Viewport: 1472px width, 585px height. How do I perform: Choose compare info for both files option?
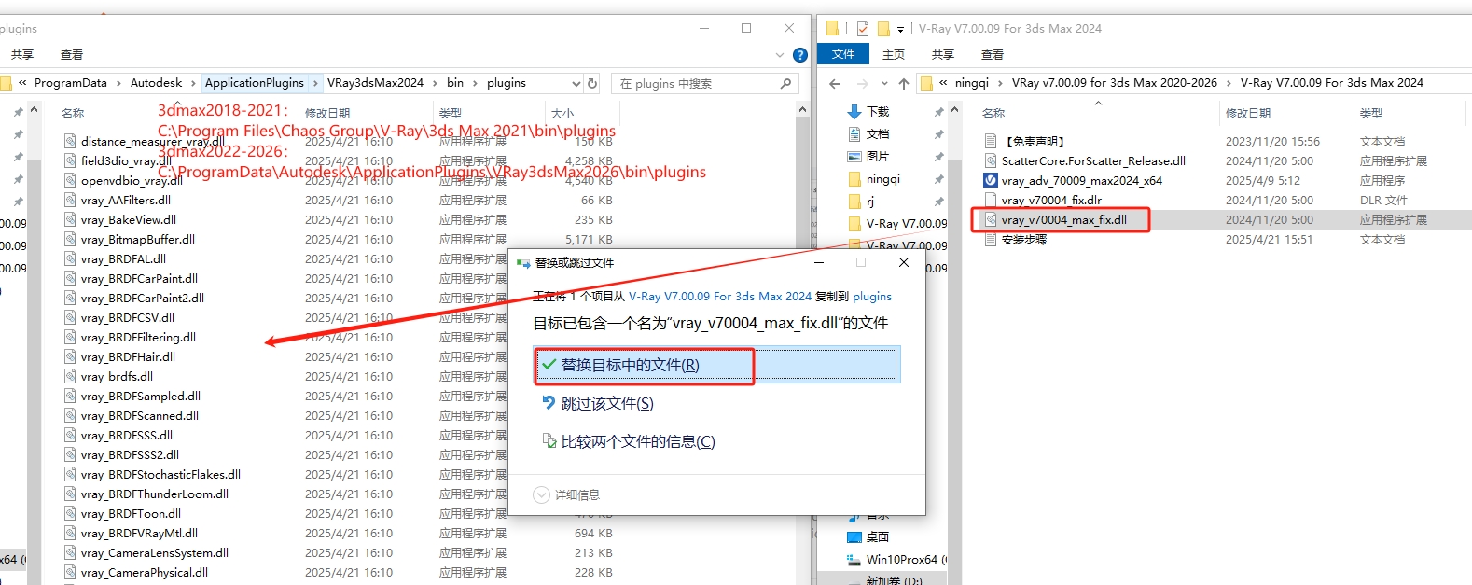pos(629,441)
